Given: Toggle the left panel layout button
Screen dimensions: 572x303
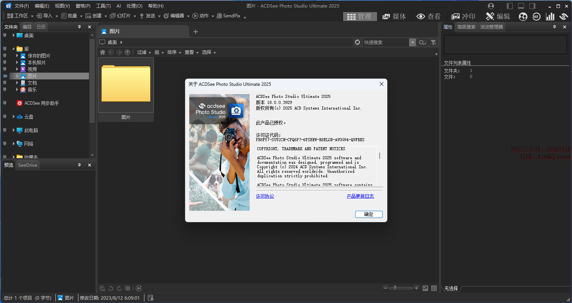Looking at the screenshot, I should pyautogui.click(x=510, y=6).
